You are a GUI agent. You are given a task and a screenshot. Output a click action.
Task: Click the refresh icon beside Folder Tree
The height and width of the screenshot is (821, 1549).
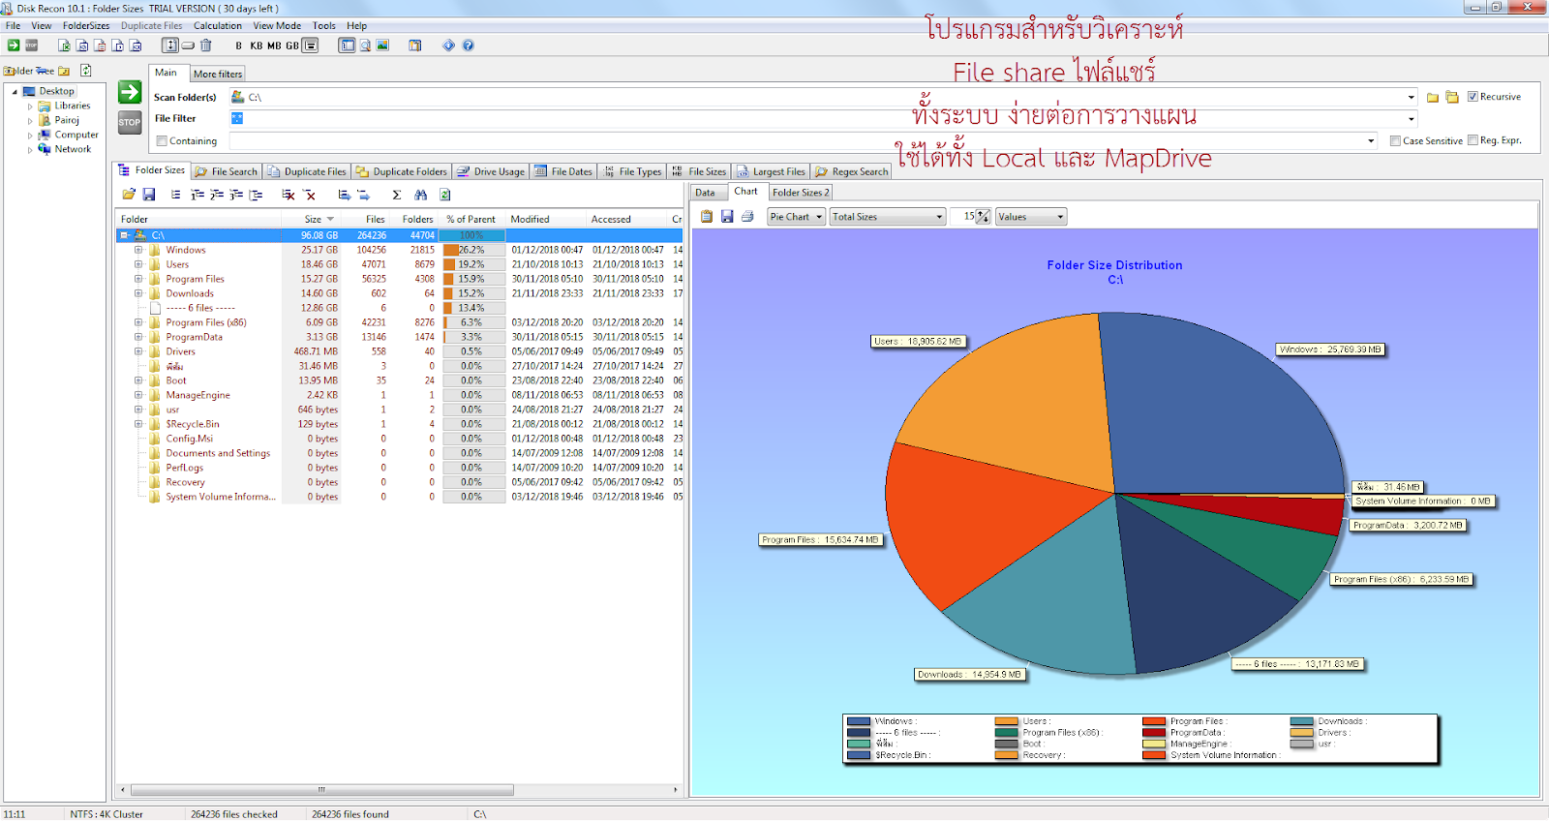click(86, 71)
